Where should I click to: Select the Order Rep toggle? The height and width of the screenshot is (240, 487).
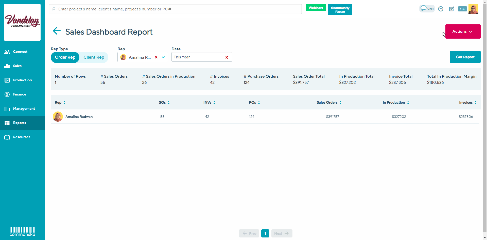pyautogui.click(x=65, y=57)
